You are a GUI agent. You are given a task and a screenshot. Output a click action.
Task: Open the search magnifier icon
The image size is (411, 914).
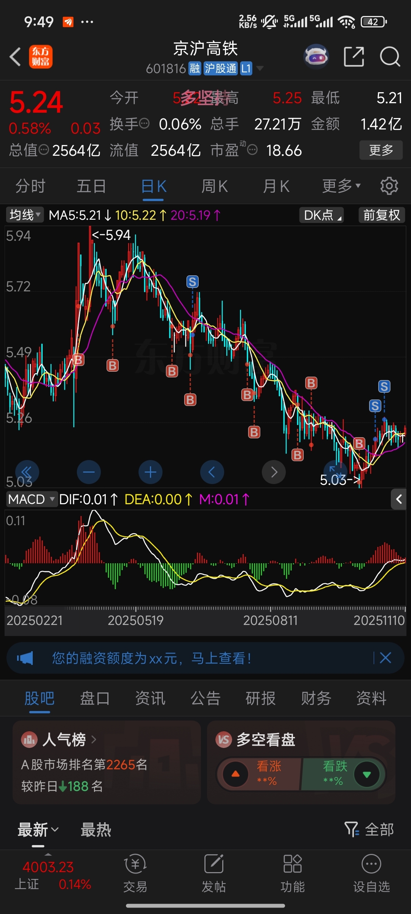coord(390,57)
